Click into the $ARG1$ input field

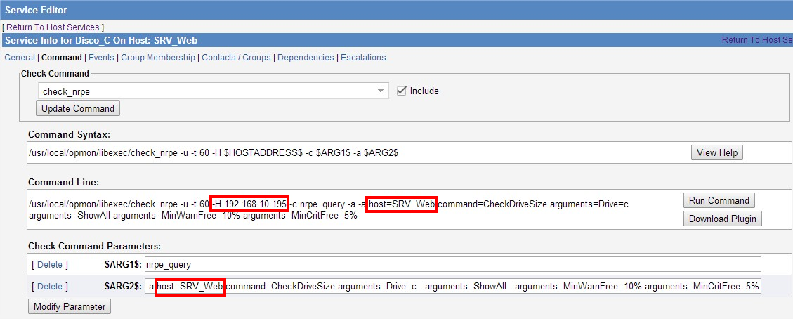click(452, 264)
